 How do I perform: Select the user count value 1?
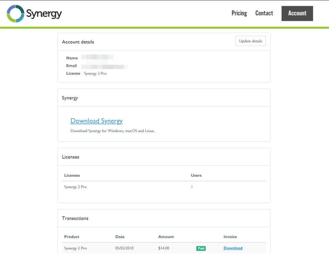coord(192,187)
